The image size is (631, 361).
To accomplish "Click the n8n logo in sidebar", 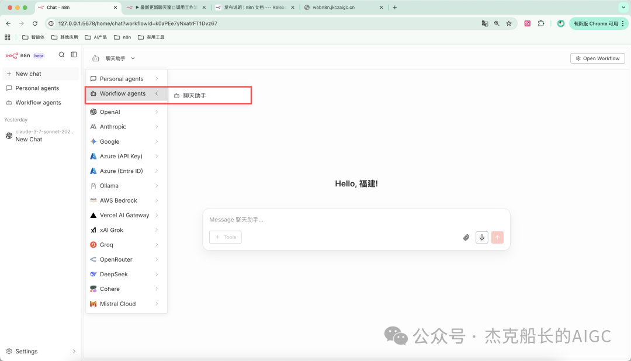I will pos(18,55).
